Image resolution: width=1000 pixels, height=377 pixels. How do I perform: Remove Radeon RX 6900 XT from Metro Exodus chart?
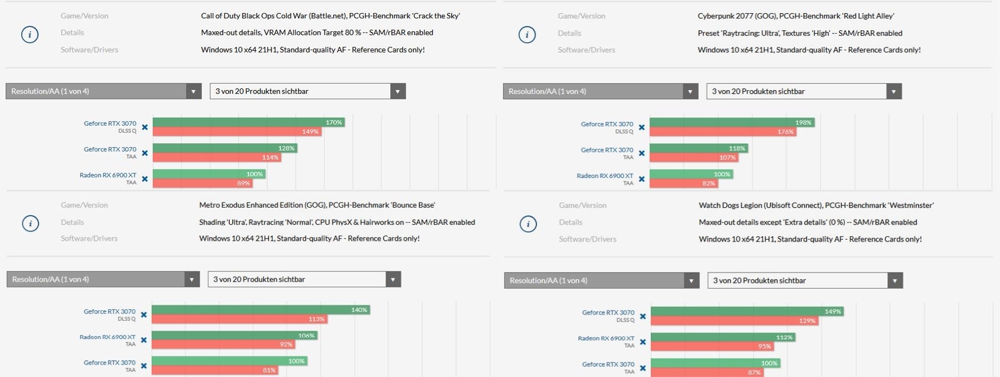click(144, 340)
